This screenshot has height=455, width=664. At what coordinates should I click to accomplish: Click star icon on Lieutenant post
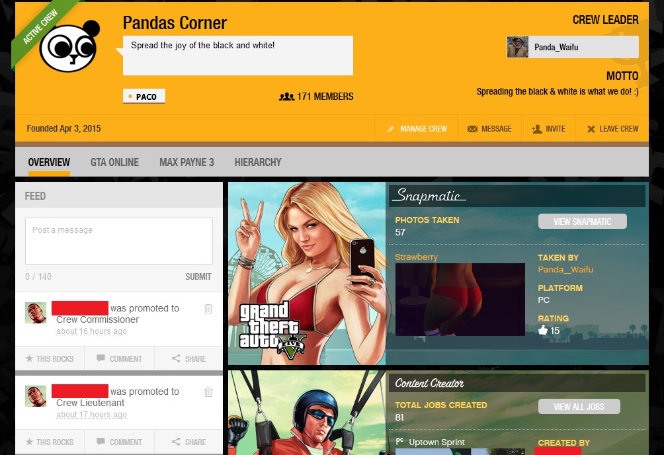coord(29,442)
